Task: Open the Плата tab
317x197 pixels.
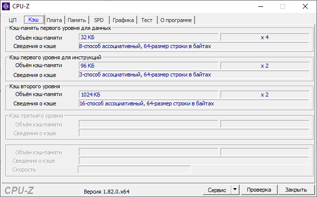Action: click(x=54, y=20)
